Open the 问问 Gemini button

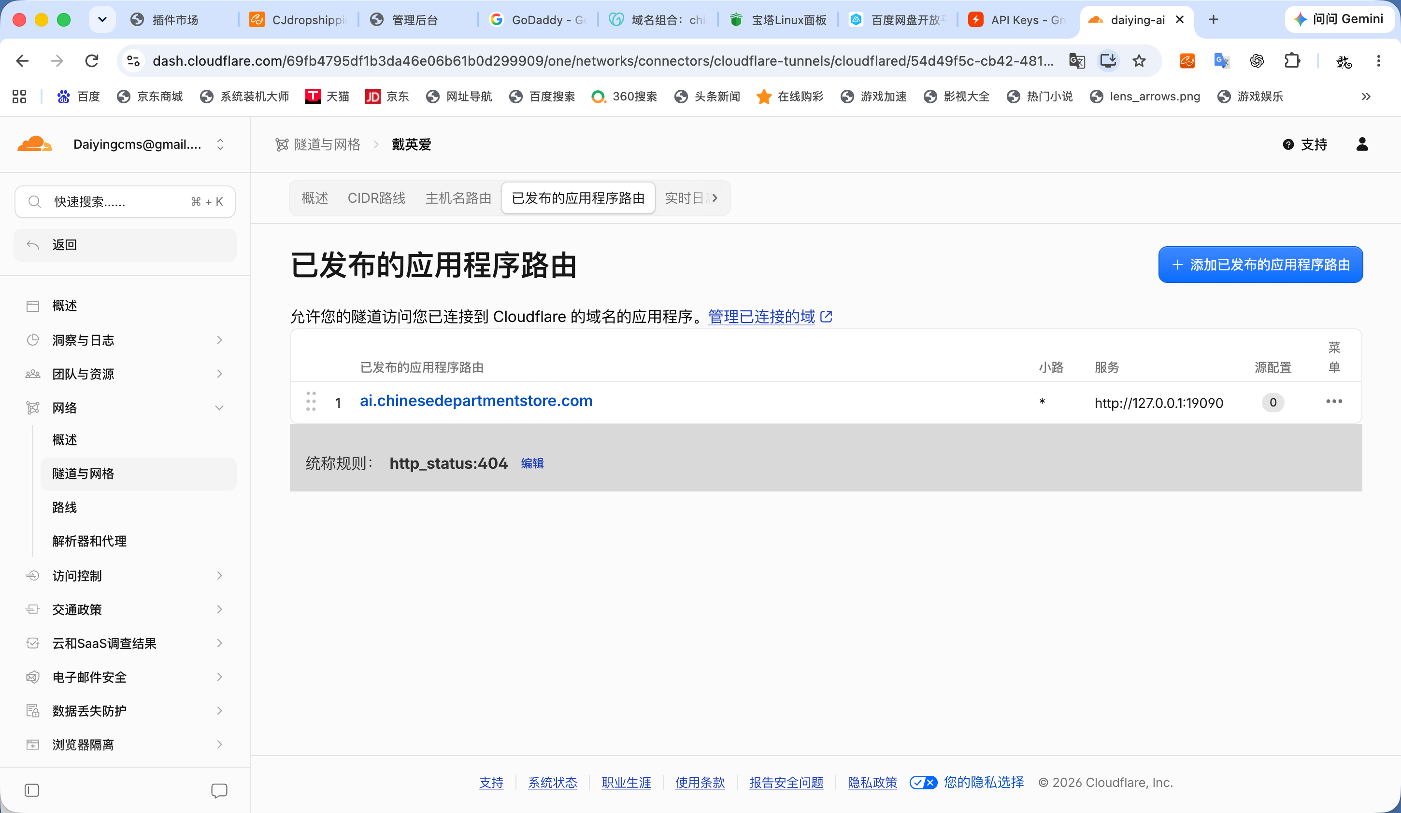(1339, 19)
